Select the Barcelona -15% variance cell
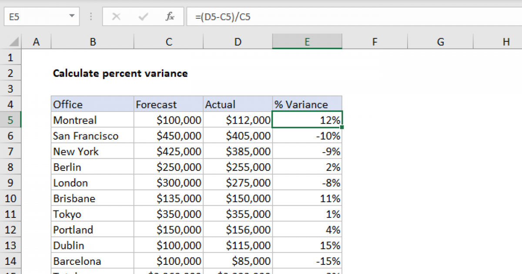The height and width of the screenshot is (274, 522). pos(307,261)
